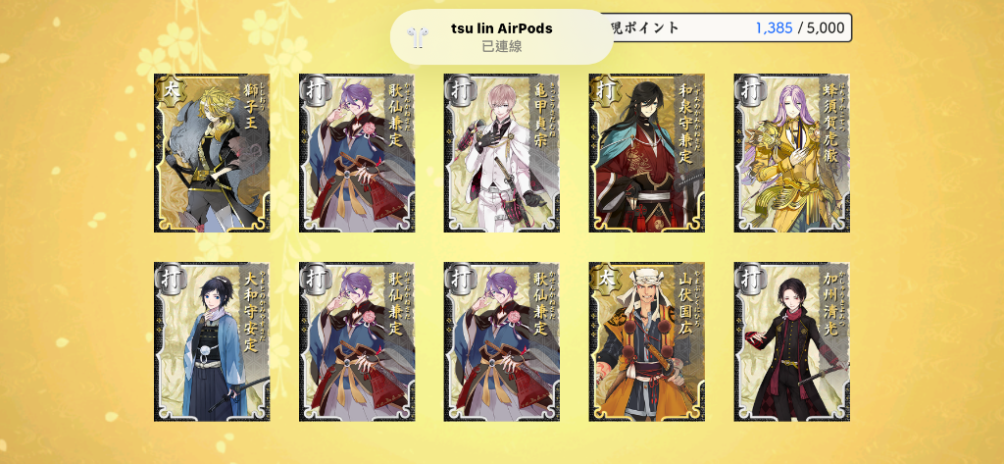
Task: Choose the 加州清光 black-coat character card
Action: 792,341
